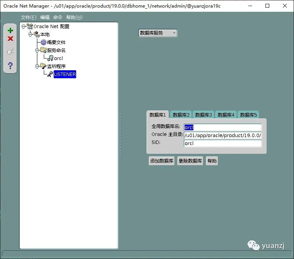Image resolution: width=294 pixels, height=259 pixels.
Task: Collapse the 服务命名 tree node
Action: coord(37,51)
